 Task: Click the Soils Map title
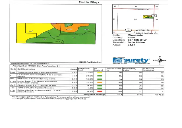click(89, 2)
